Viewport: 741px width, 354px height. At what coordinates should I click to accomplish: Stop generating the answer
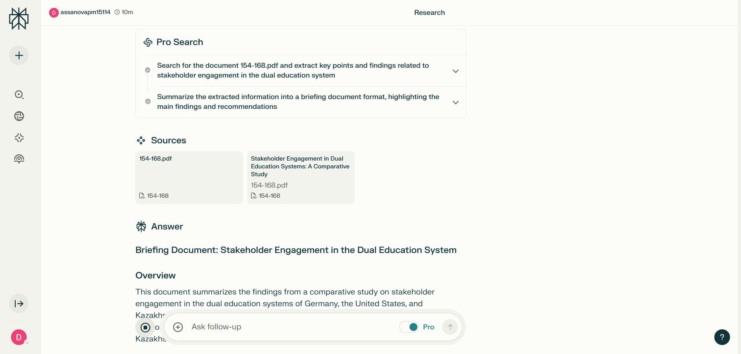tap(145, 327)
